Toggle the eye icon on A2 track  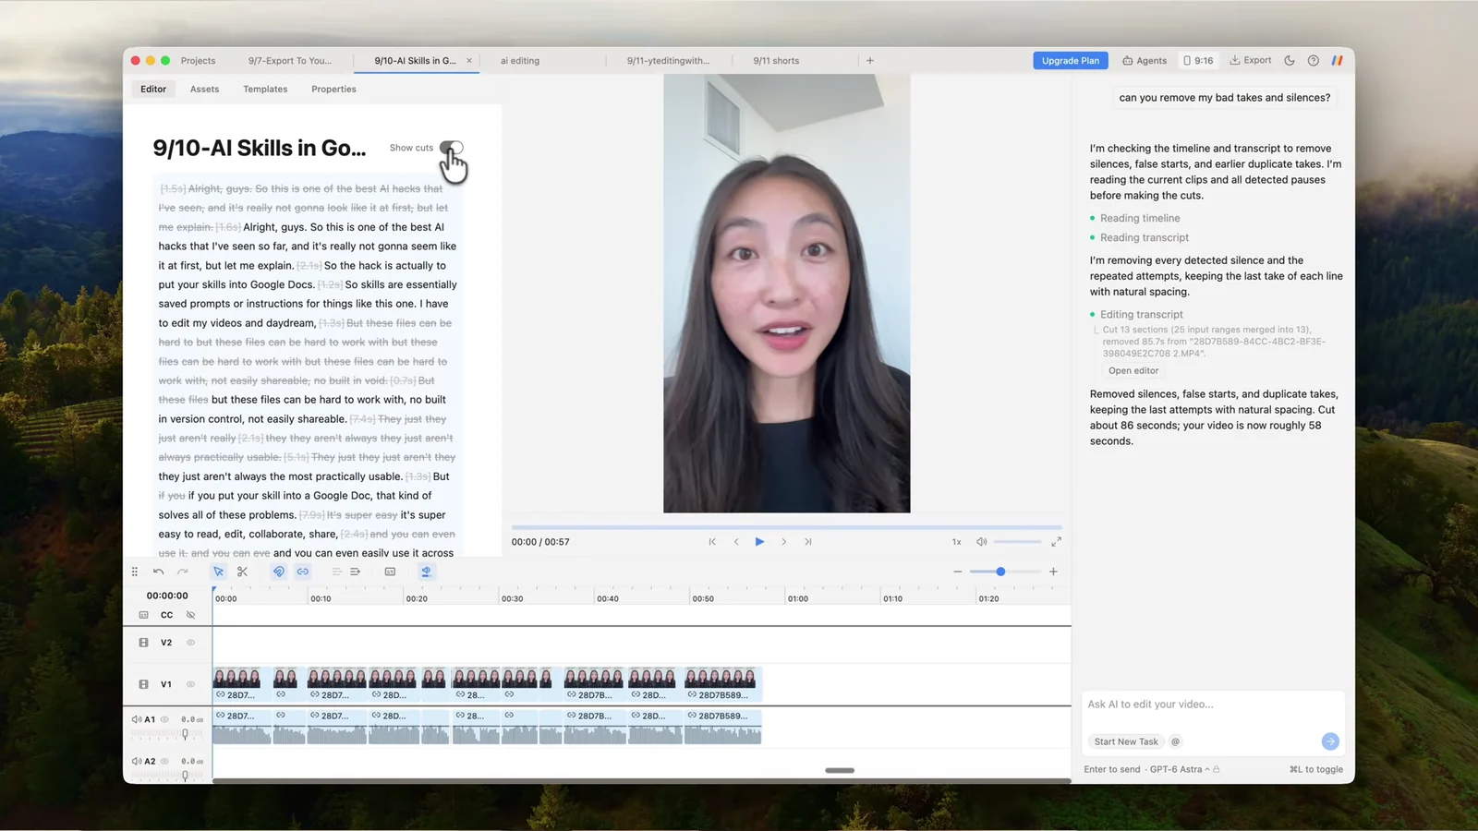(165, 762)
